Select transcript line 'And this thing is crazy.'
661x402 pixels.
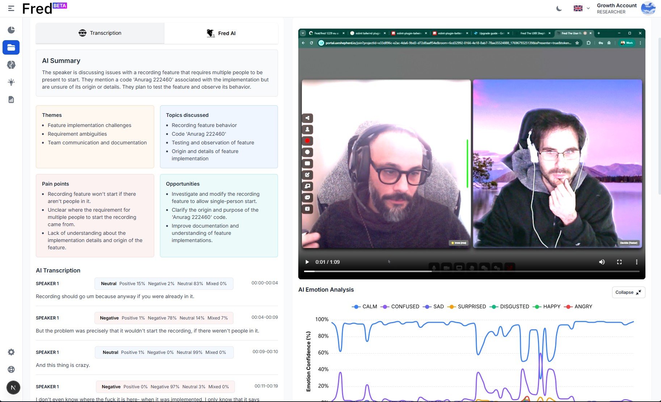pyautogui.click(x=63, y=365)
